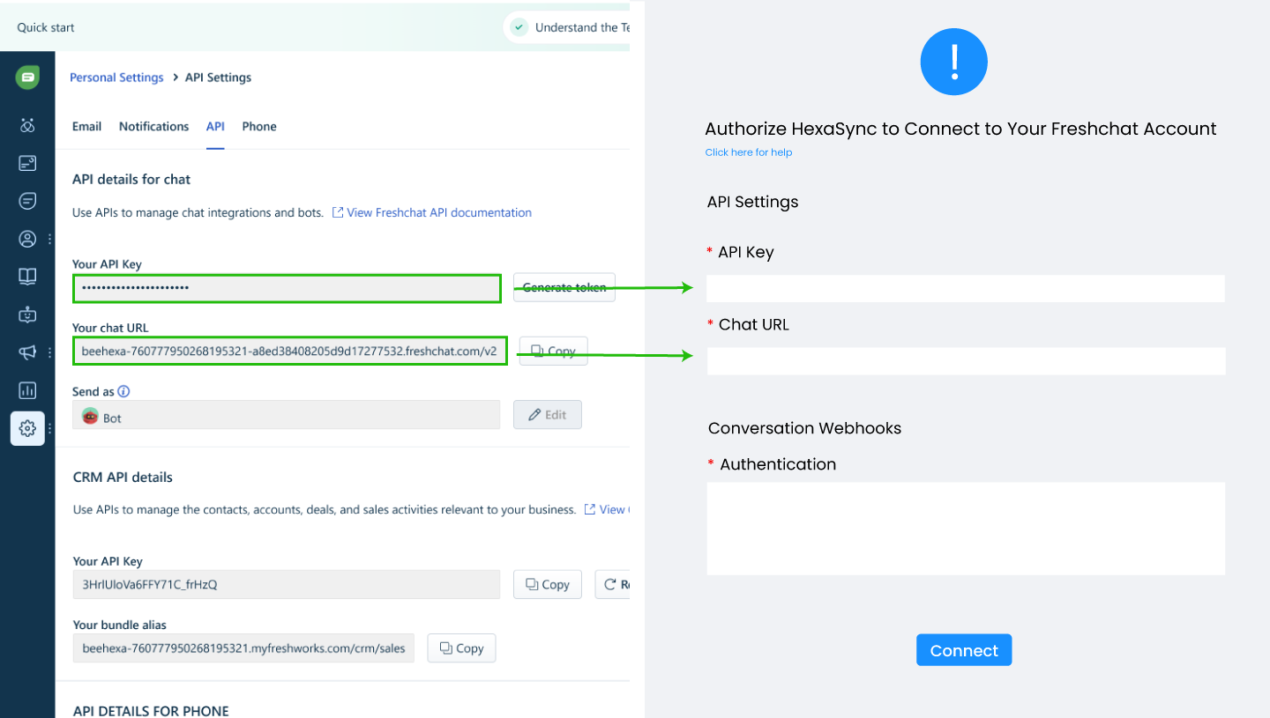The height and width of the screenshot is (718, 1270).
Task: Copy the chat URL
Action: click(x=553, y=351)
